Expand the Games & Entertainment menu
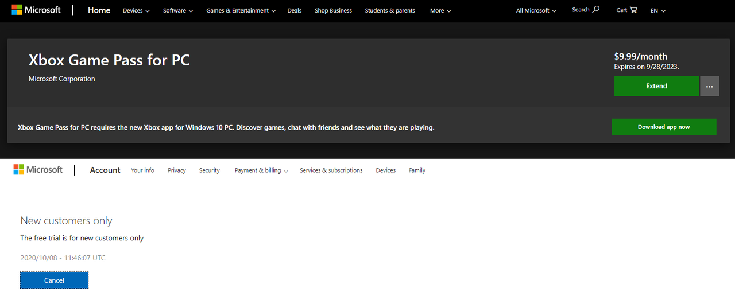735x304 pixels. coord(241,10)
